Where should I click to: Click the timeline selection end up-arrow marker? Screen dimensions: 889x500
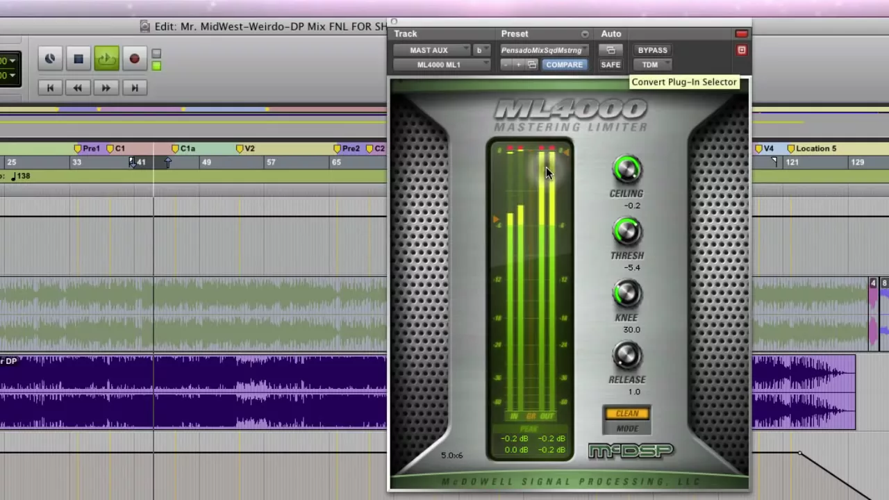[x=167, y=162]
